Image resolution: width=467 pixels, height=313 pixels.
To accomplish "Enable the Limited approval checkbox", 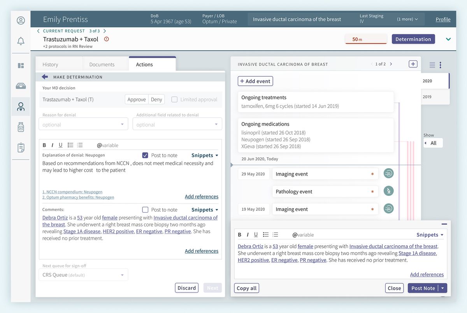I will coord(174,99).
